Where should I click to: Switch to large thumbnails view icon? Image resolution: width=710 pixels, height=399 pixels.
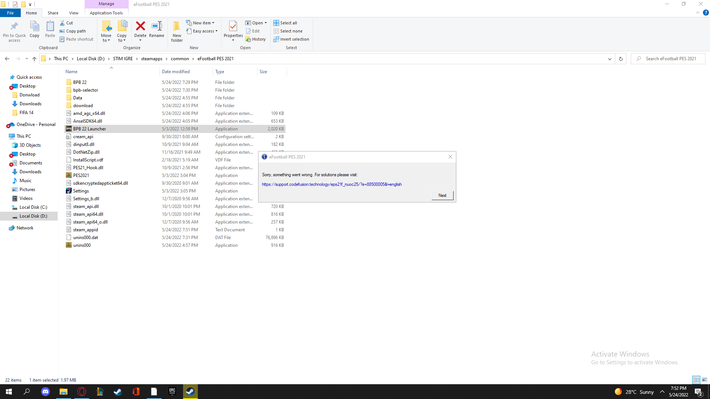point(704,380)
